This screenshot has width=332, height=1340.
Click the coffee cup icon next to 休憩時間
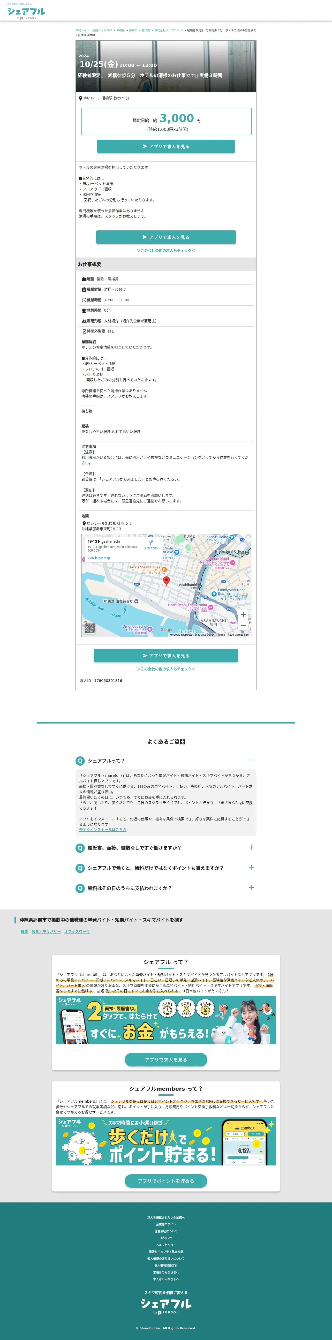point(84,311)
